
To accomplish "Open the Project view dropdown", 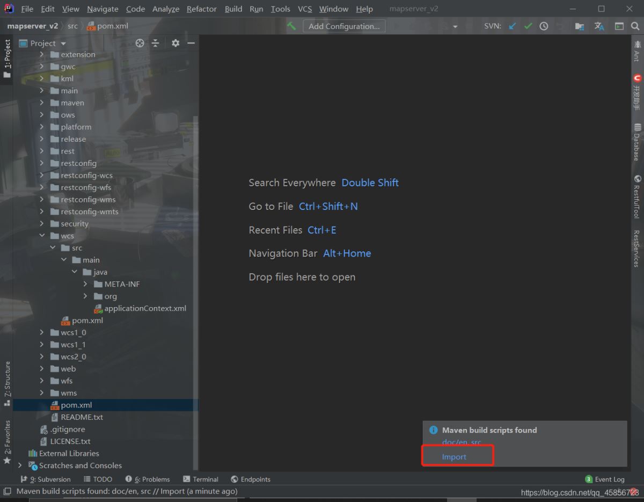I will click(63, 43).
